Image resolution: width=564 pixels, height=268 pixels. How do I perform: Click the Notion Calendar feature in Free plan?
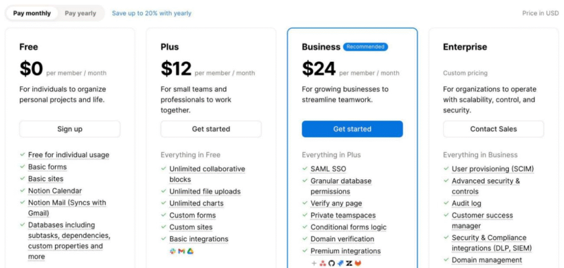click(55, 191)
